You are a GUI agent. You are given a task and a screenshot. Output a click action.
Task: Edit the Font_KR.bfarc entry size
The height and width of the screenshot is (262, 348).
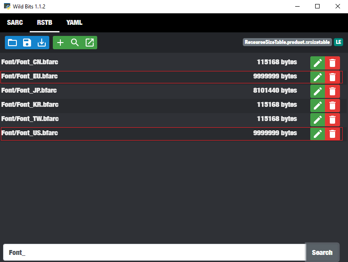point(318,106)
